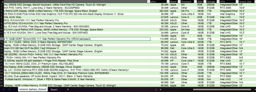Click the horizontal scrollbar thumb
Image resolution: width=256 pixels, height=92 pixels.
tap(222, 89)
